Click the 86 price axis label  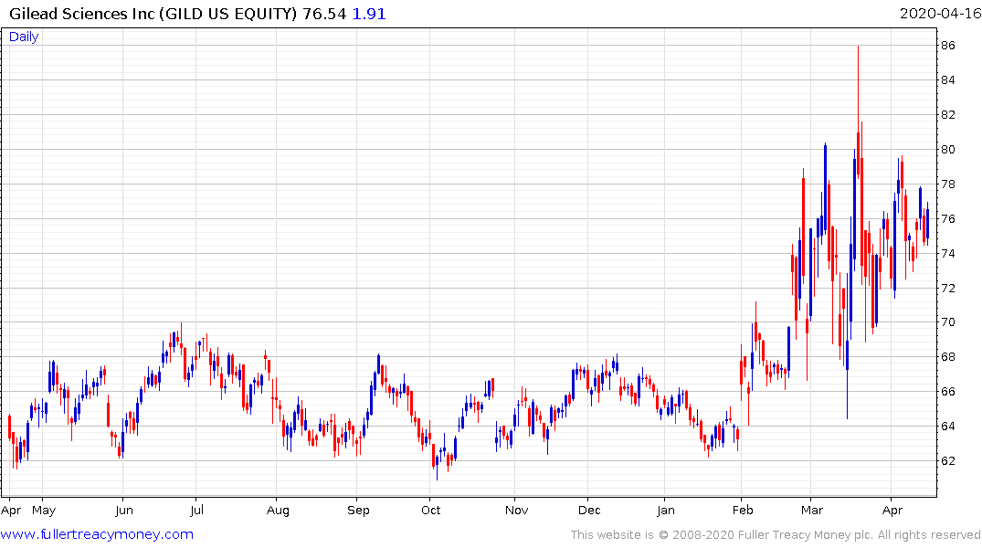947,46
